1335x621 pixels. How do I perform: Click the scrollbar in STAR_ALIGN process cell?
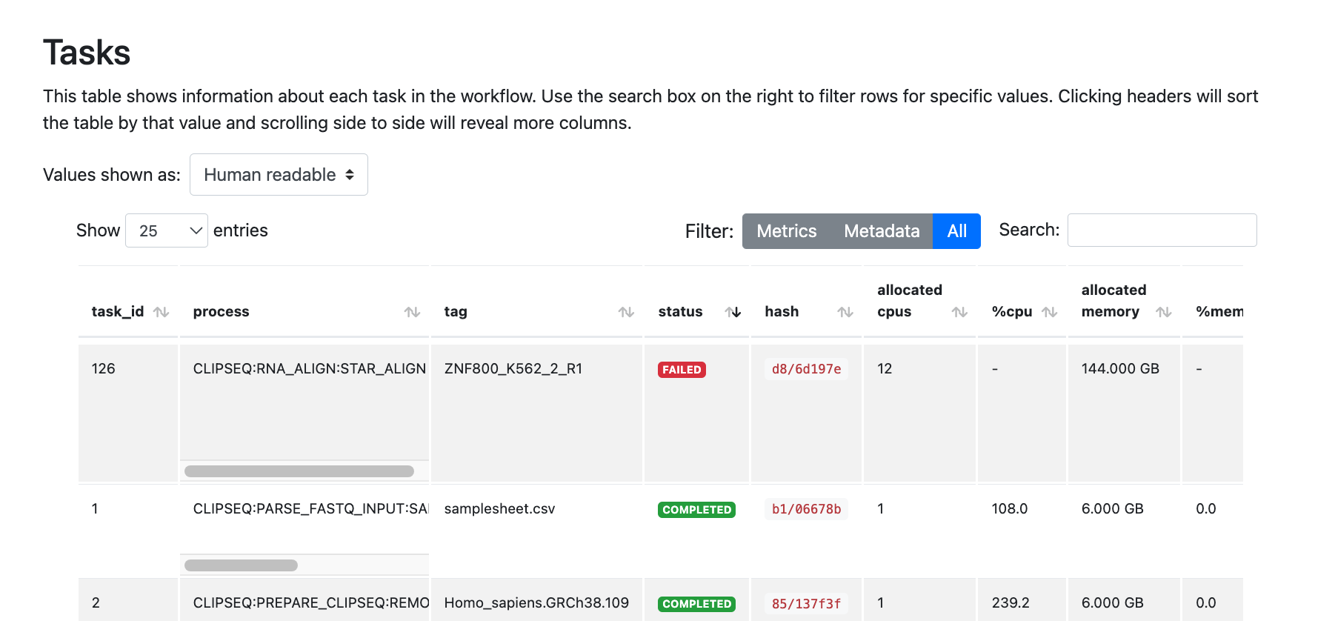tap(299, 471)
